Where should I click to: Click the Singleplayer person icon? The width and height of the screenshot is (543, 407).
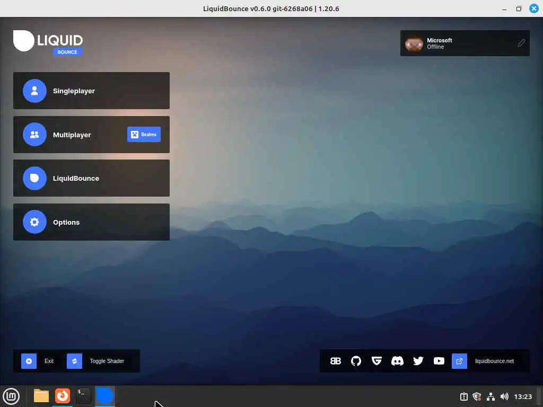click(34, 91)
